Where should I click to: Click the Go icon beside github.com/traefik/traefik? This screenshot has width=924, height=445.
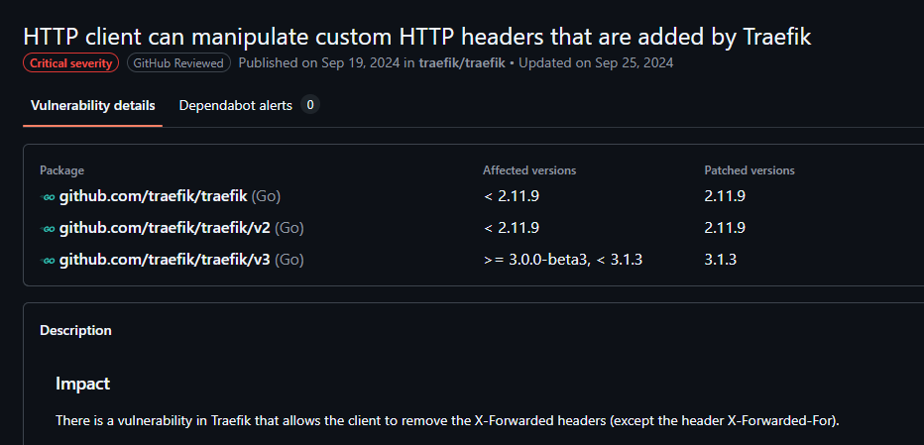[x=48, y=197]
